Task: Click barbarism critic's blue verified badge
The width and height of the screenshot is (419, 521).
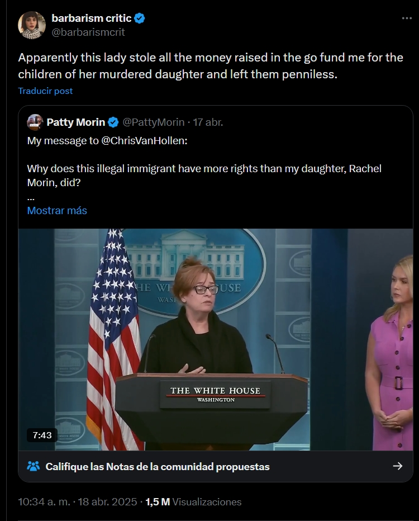Action: (x=140, y=18)
